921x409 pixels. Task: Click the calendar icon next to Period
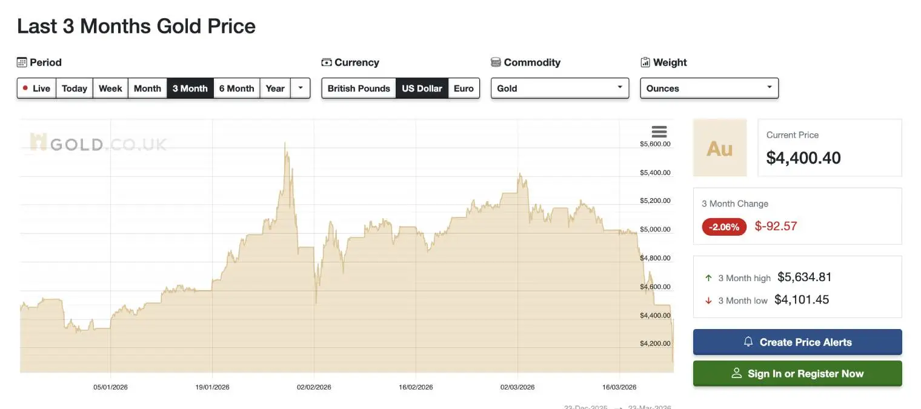point(22,62)
